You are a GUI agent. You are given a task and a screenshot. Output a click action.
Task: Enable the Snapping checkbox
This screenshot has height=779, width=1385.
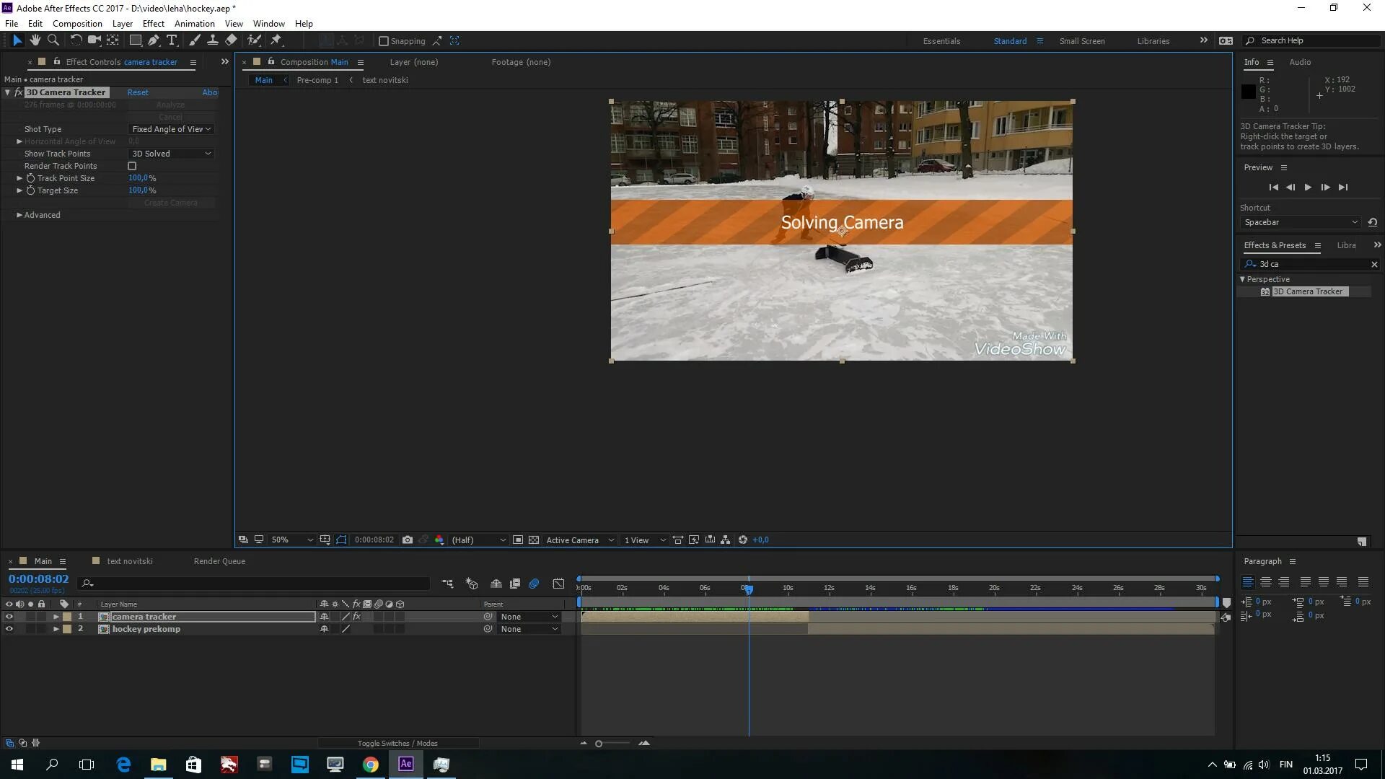[384, 41]
